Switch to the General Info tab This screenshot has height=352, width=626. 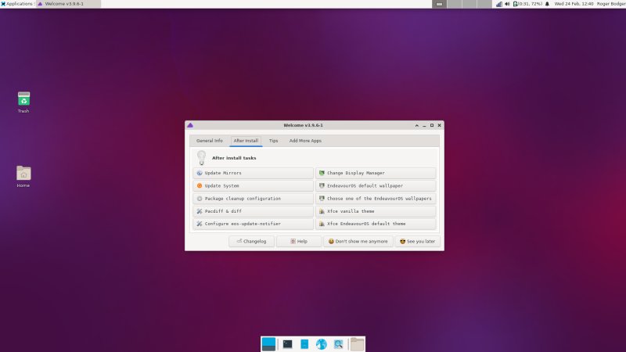click(210, 141)
